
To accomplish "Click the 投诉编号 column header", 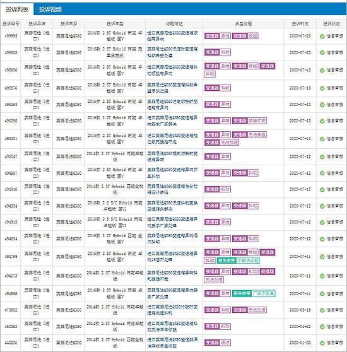I will [x=11, y=24].
